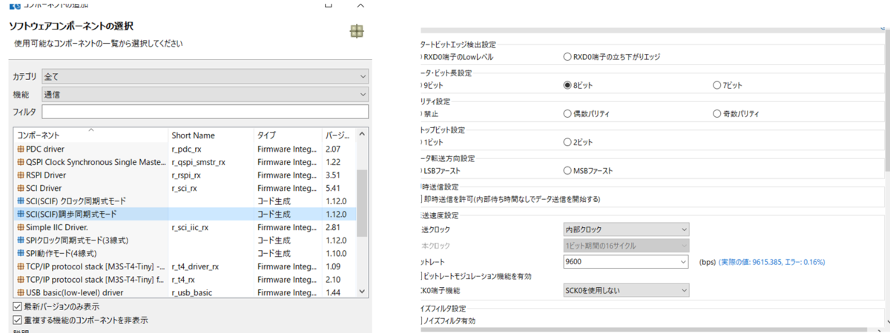
Task: Open the 内部クロック transfer clock dropdown
Action: 627,229
